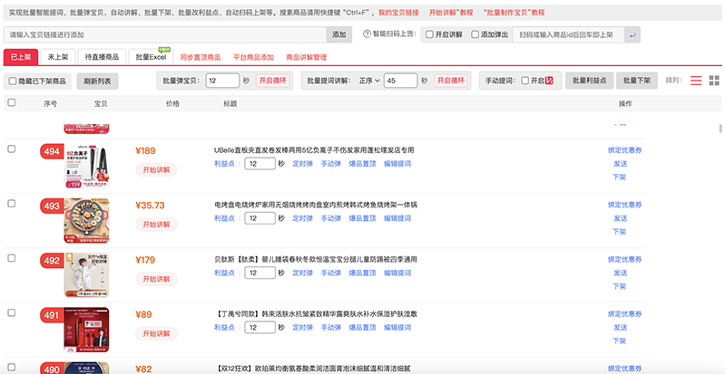Focus the 请输入宝贝链接 input field
Viewport: 726px width, 374px height.
pos(164,34)
